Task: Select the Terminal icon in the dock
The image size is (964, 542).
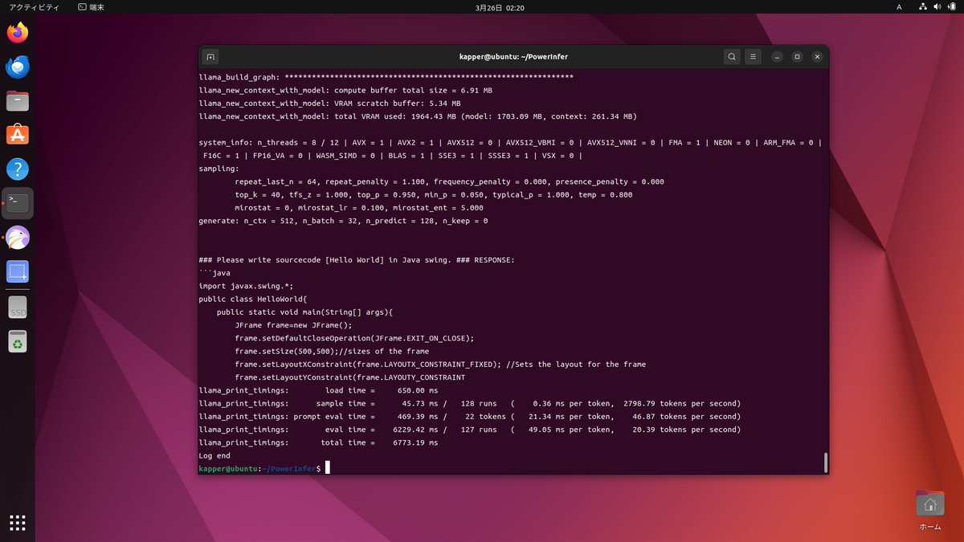Action: click(x=18, y=203)
